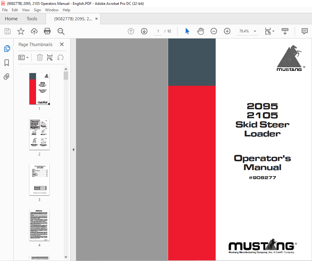Open the Edit menu
The height and width of the screenshot is (261, 312).
[15, 10]
